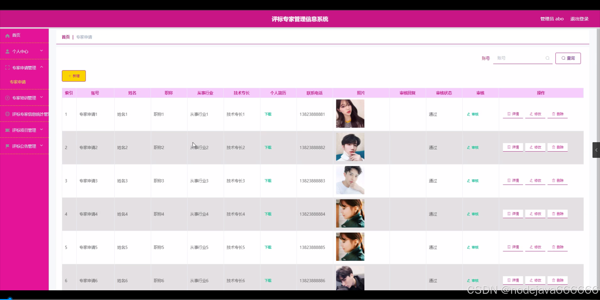Click phone number 13823888883
Viewport: 600px width, 300px height.
(x=312, y=181)
